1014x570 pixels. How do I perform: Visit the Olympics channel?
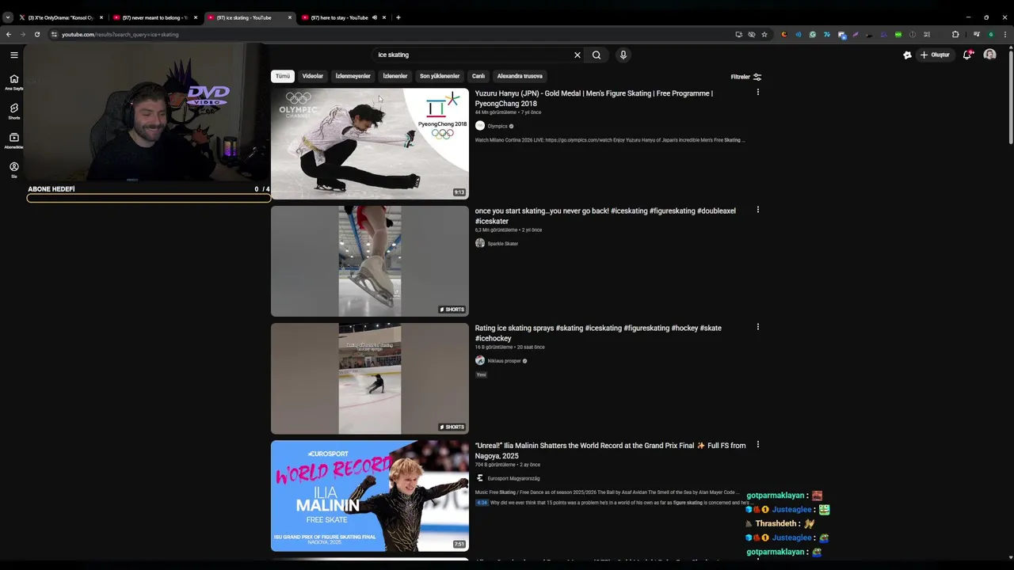tap(497, 126)
